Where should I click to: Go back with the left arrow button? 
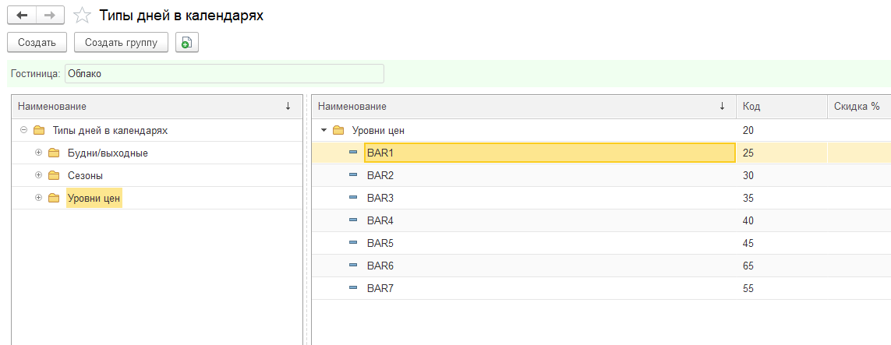tap(22, 16)
